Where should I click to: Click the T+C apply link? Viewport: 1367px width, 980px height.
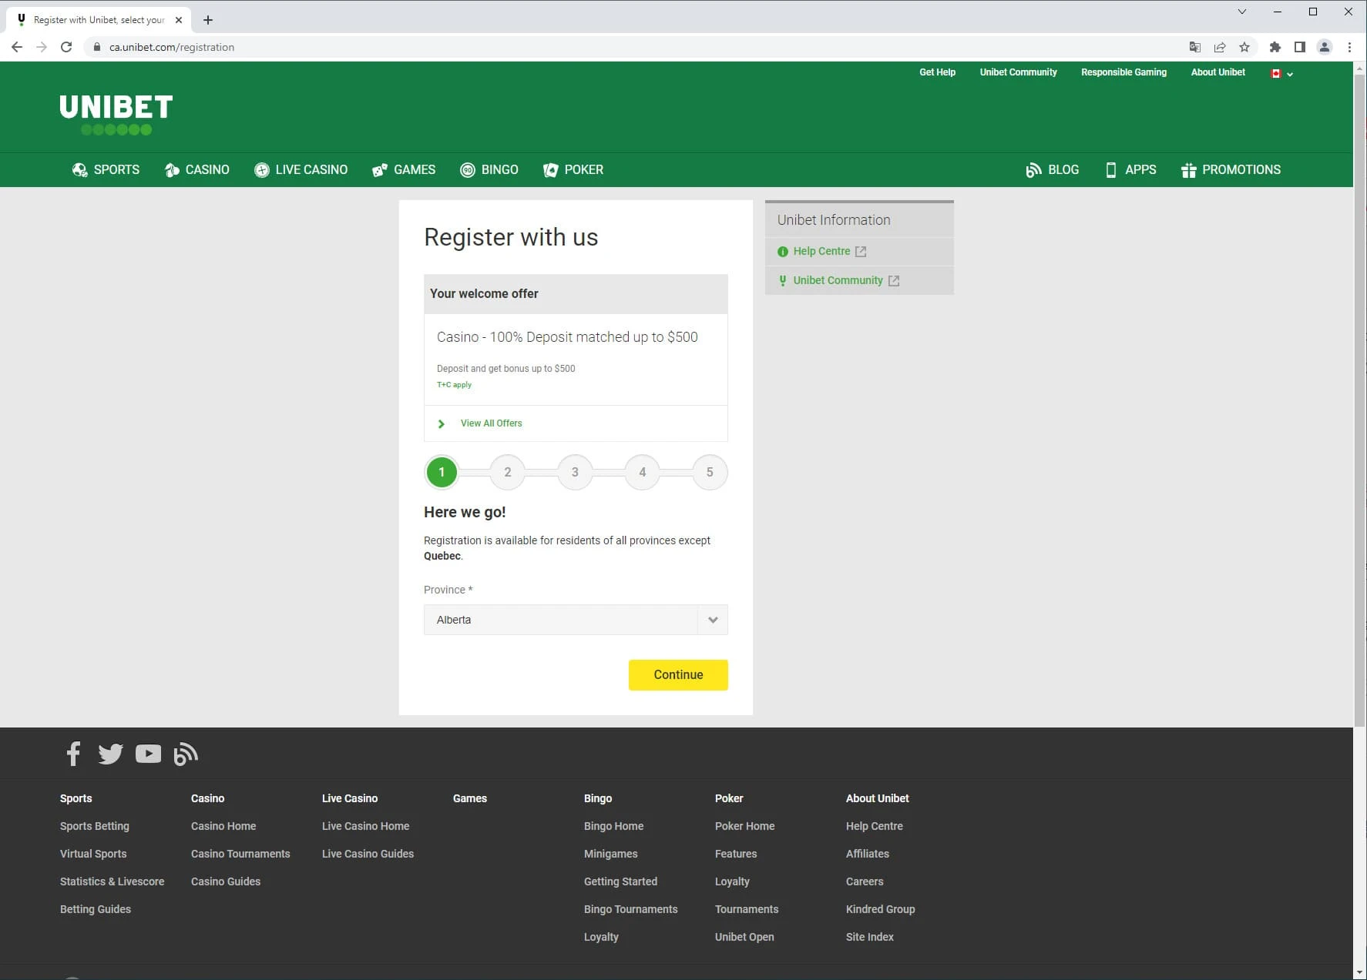click(x=454, y=385)
